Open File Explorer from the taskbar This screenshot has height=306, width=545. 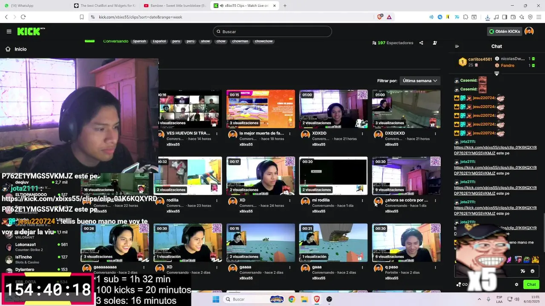[x=304, y=299]
